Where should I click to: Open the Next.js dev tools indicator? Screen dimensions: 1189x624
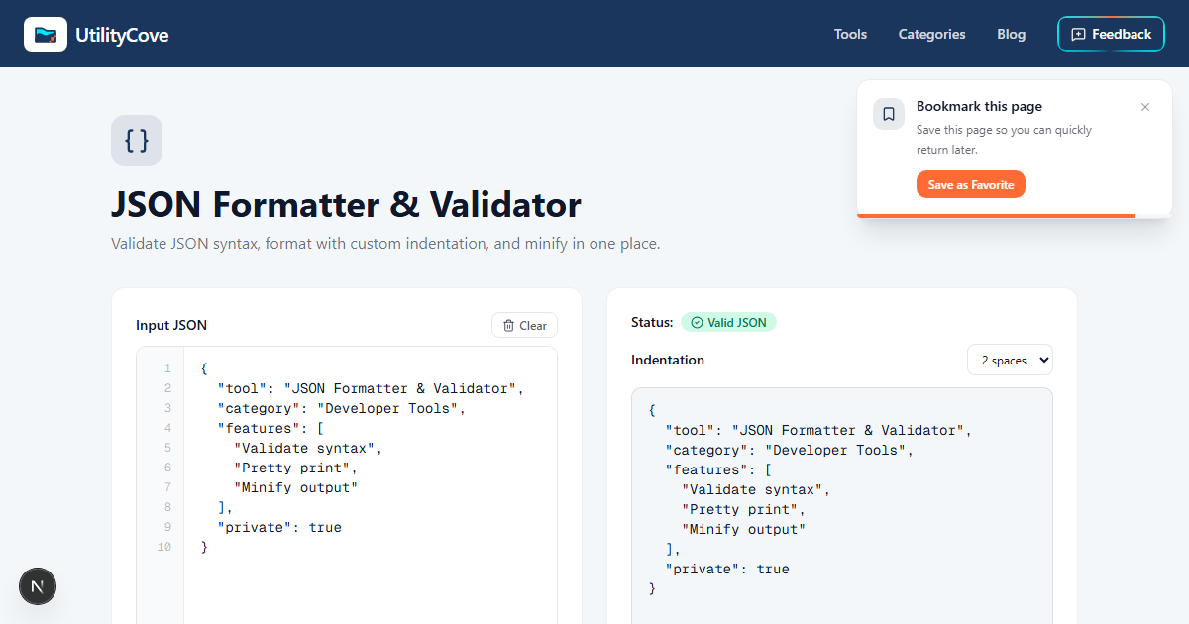38,586
